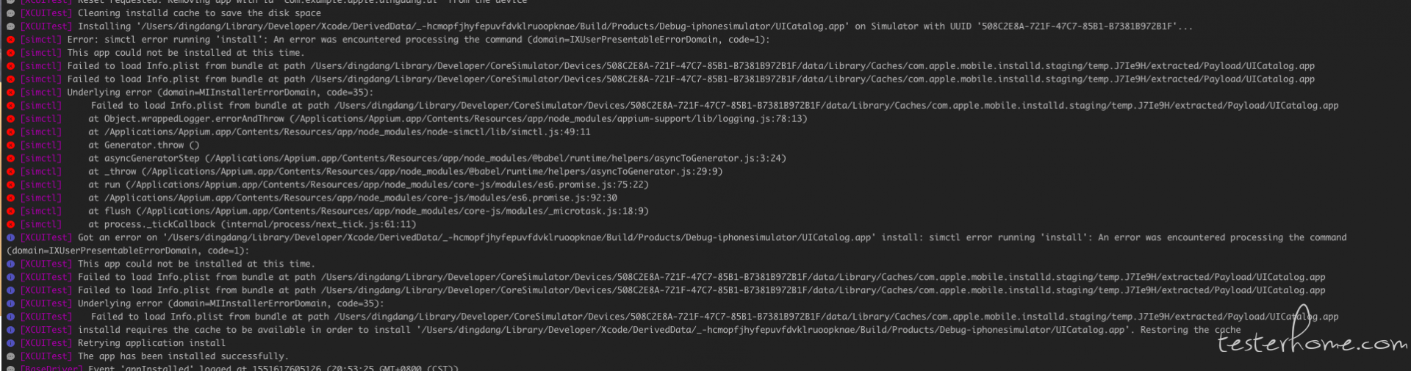The width and height of the screenshot is (1411, 371).
Task: Click 'installd requires the cache to be available' line
Action: 659,330
